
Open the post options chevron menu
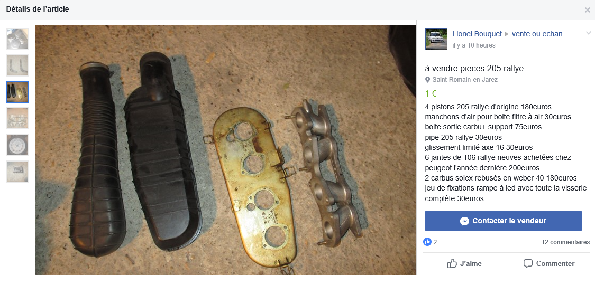tap(588, 33)
